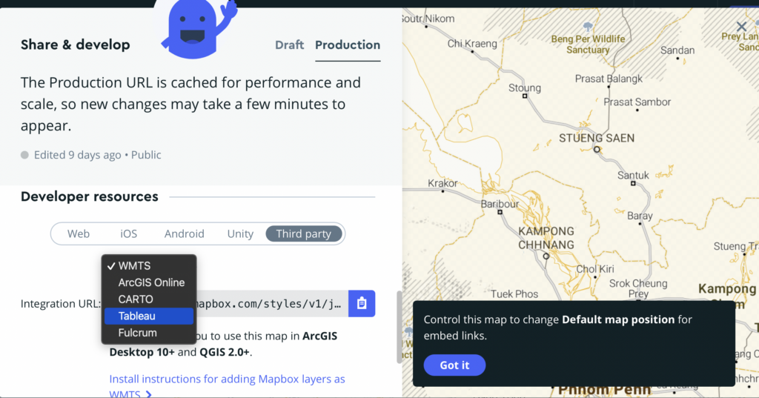Switch to the Production tab
759x398 pixels.
[x=348, y=45]
